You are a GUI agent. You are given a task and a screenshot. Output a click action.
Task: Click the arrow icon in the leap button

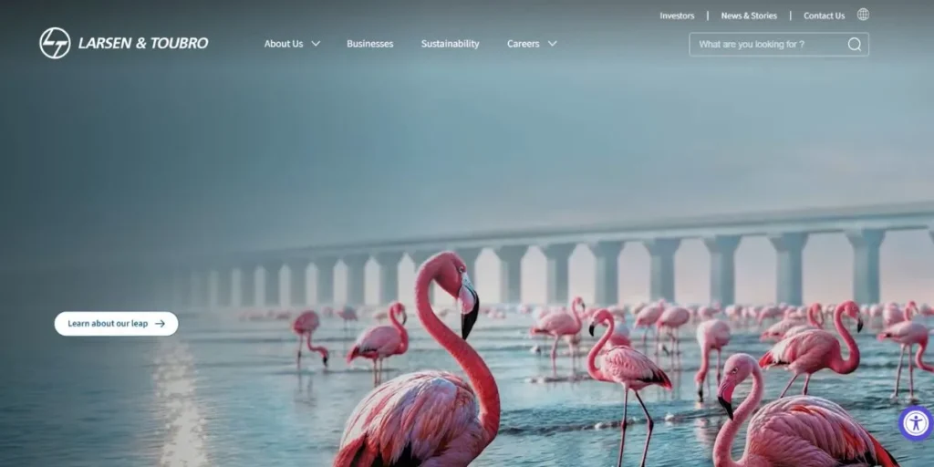(161, 324)
